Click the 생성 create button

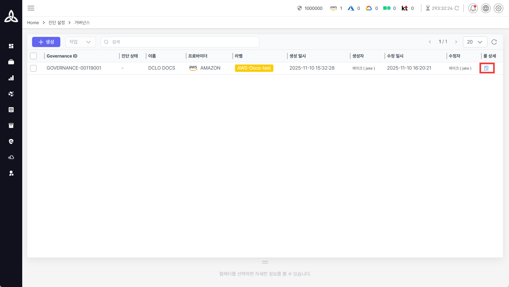[46, 42]
